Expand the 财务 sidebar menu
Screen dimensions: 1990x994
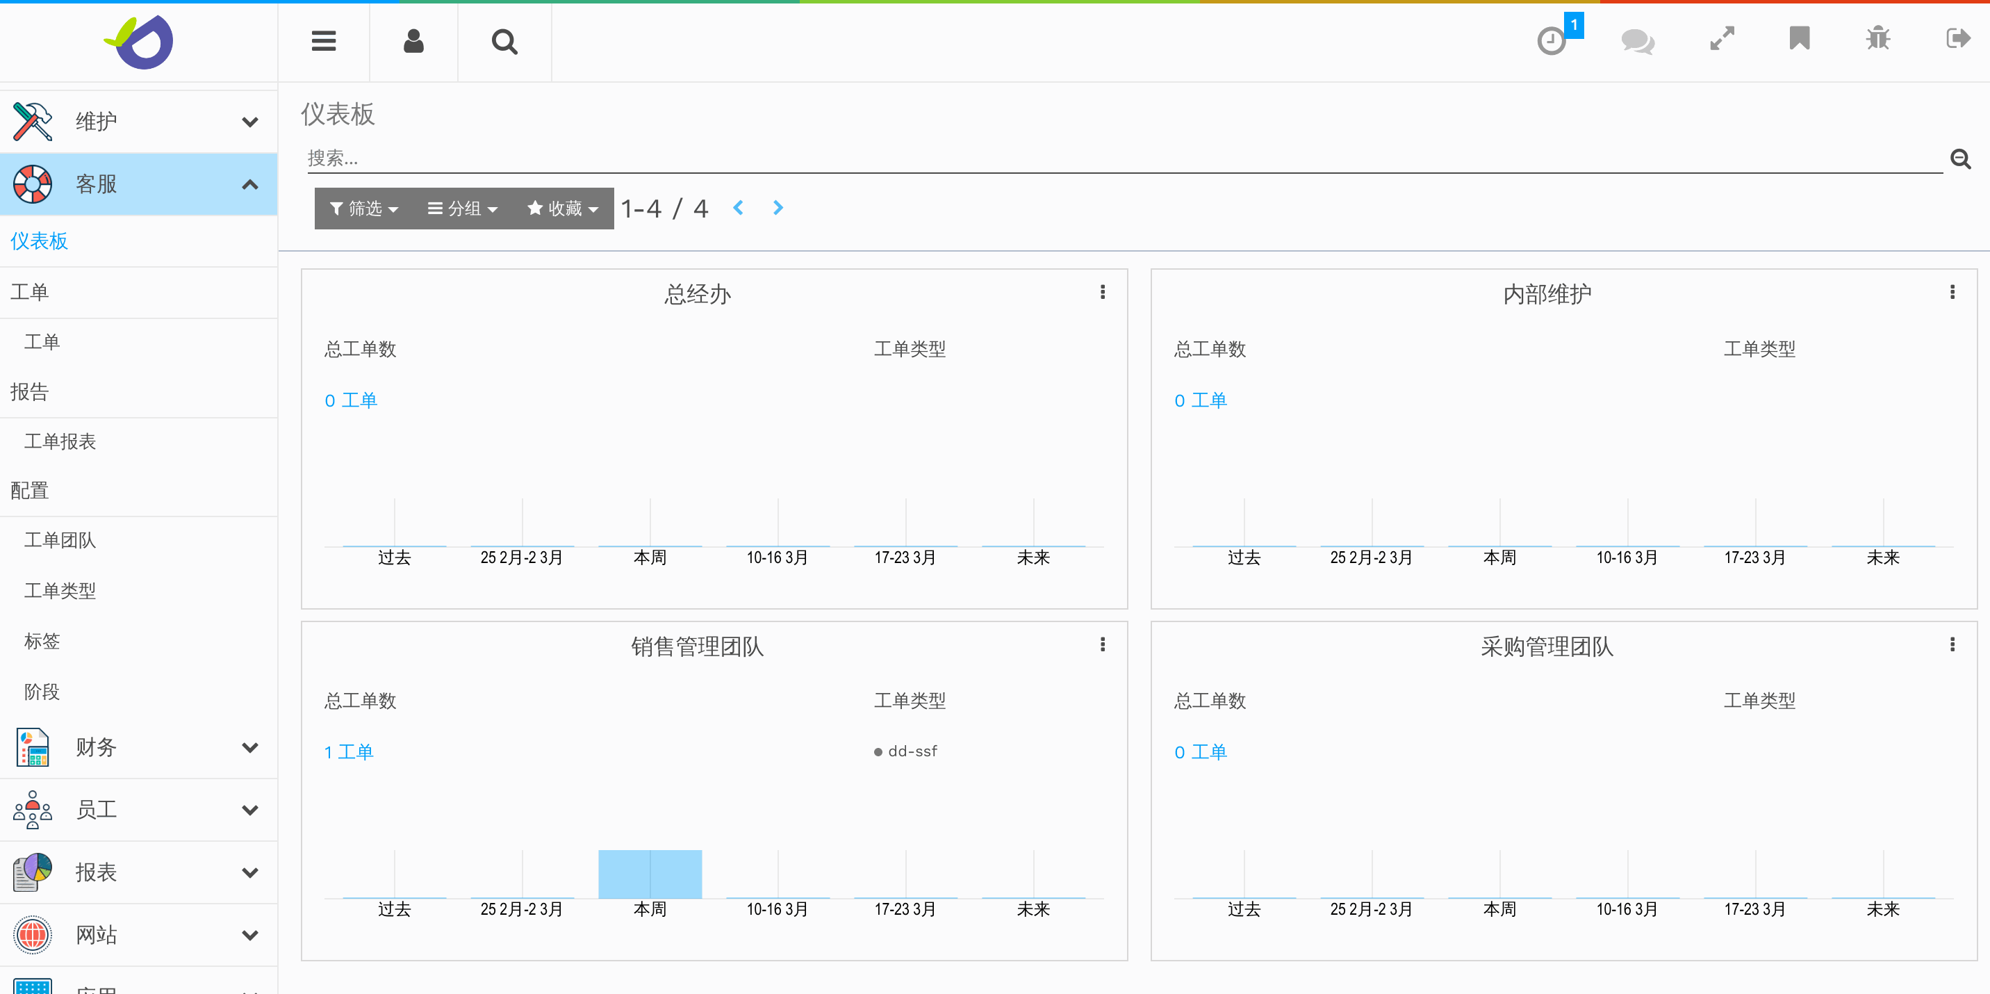[249, 747]
